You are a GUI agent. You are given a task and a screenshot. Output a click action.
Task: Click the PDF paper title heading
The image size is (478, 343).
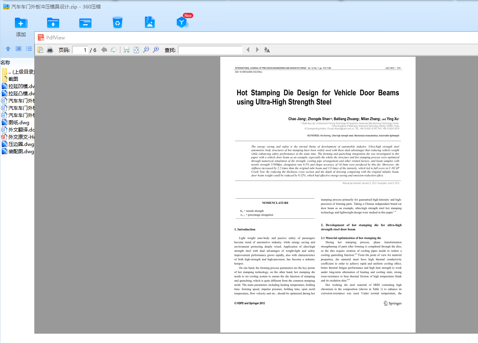click(x=318, y=97)
